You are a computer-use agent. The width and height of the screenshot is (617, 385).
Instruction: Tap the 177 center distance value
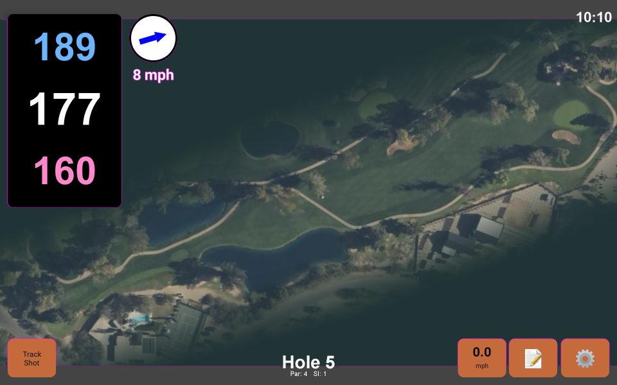point(64,109)
